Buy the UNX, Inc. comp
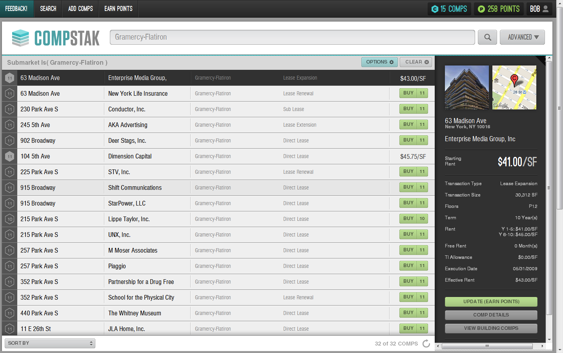 tap(414, 235)
